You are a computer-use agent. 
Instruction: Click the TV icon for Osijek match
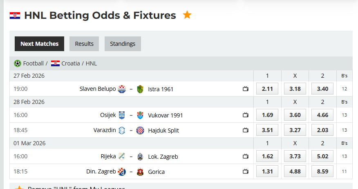click(246, 115)
